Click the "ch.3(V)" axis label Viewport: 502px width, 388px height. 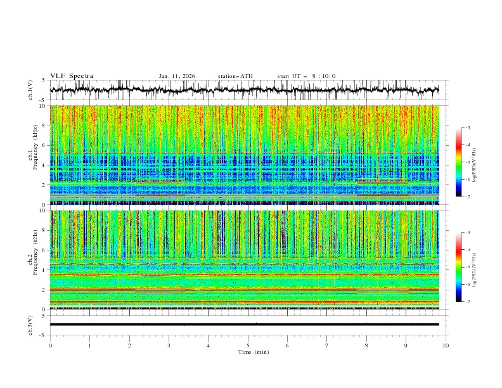pyautogui.click(x=30, y=325)
